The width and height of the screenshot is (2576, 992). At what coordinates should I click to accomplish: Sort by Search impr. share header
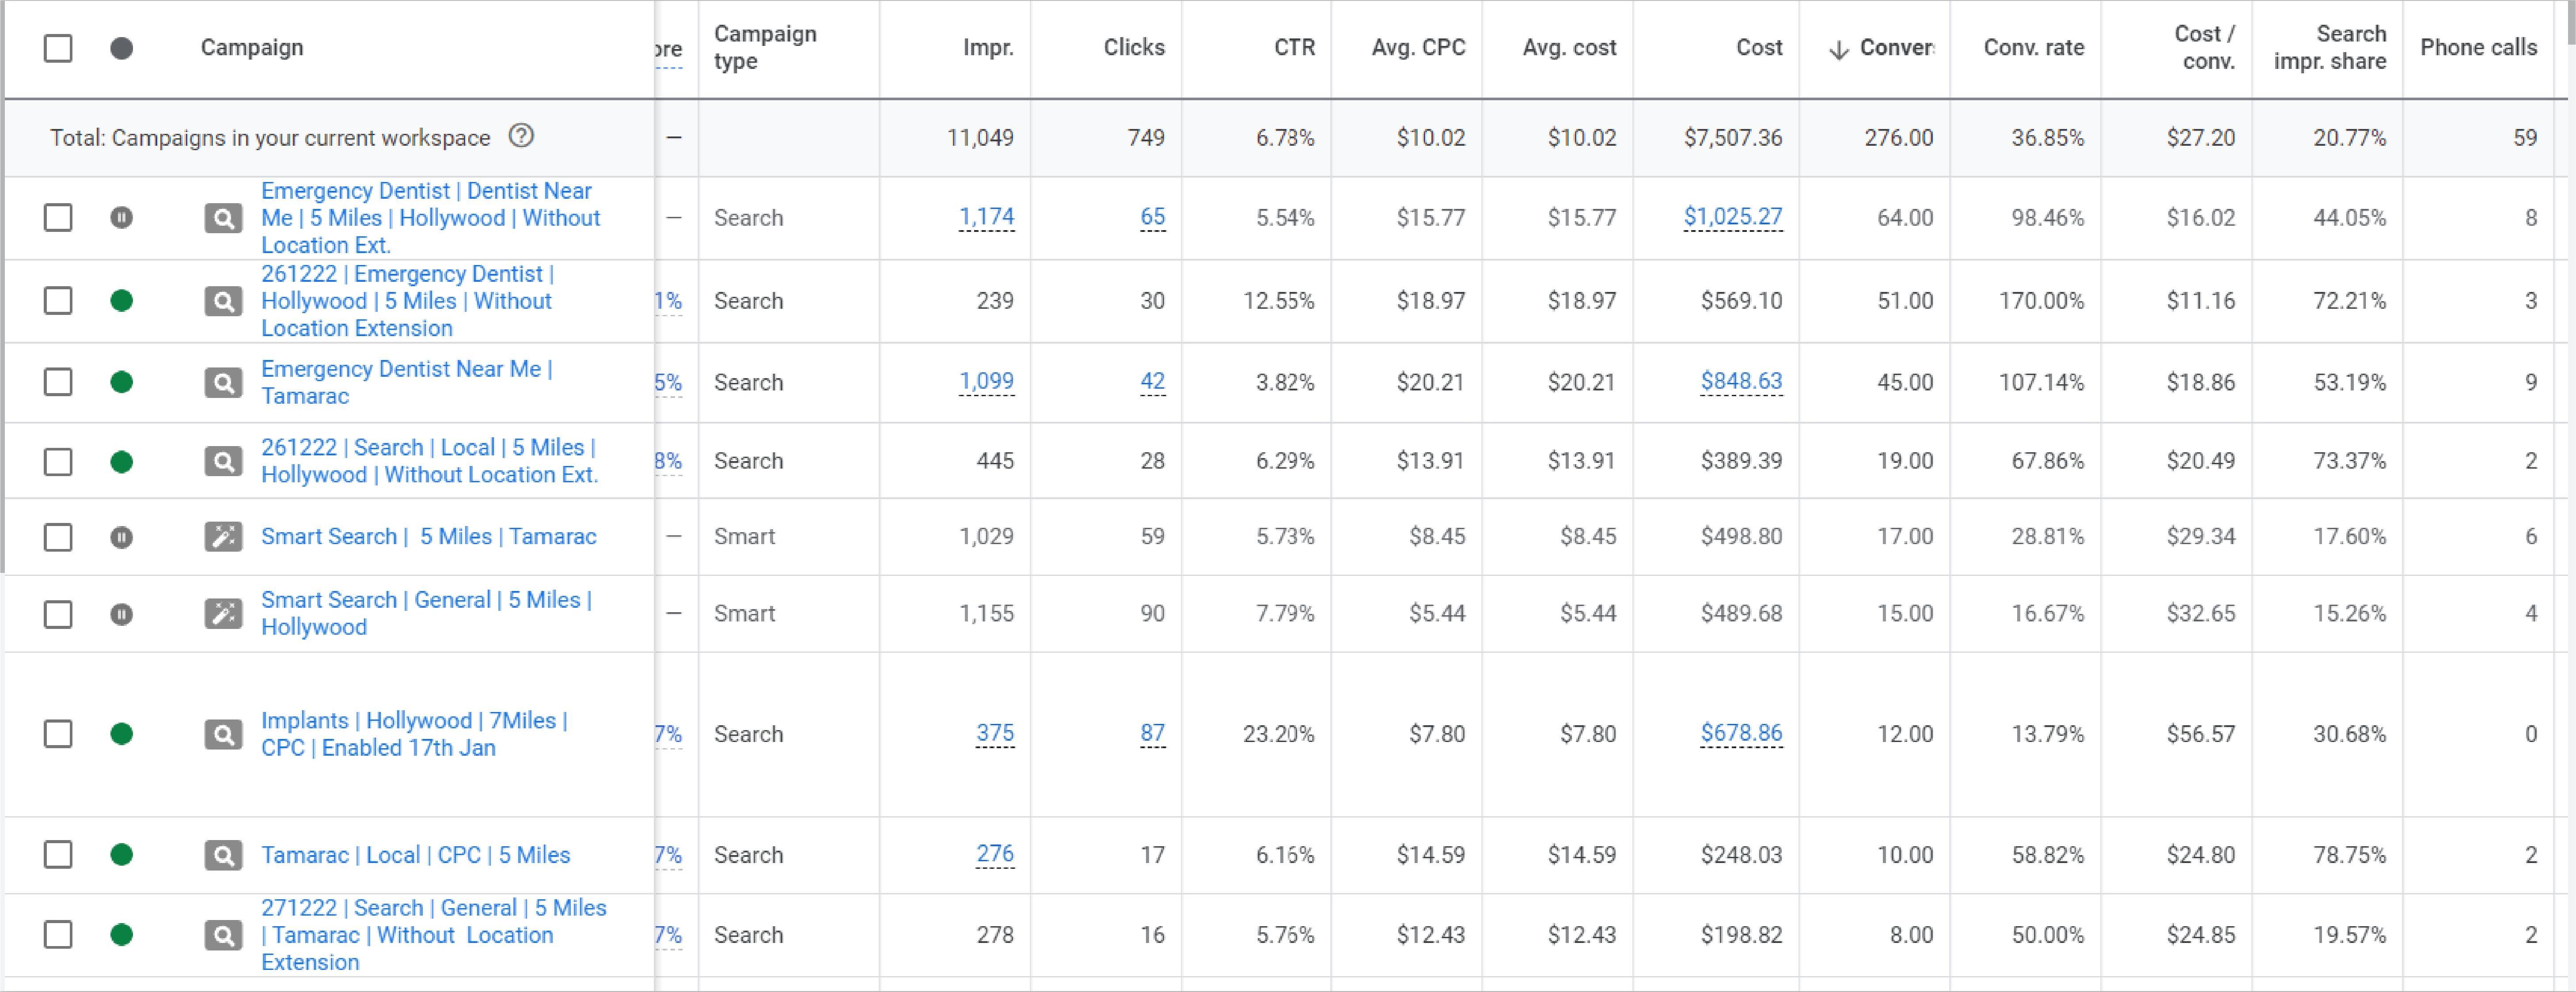2329,47
